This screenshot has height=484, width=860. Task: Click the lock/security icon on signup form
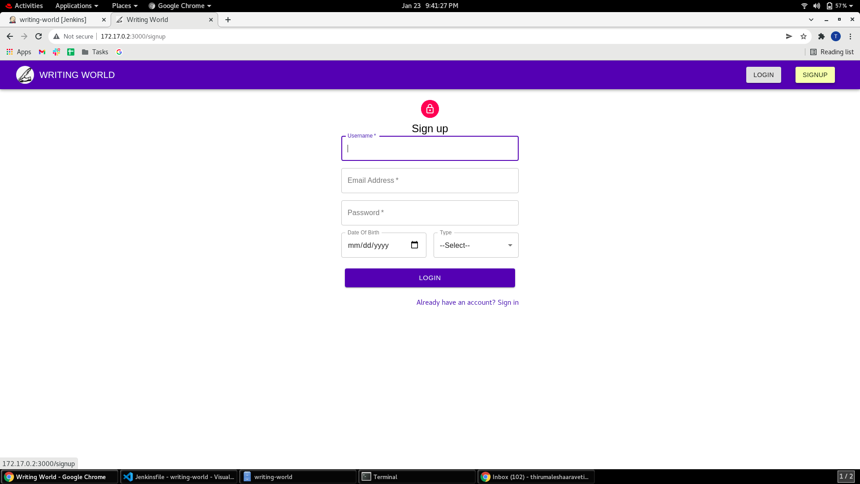[x=430, y=109]
